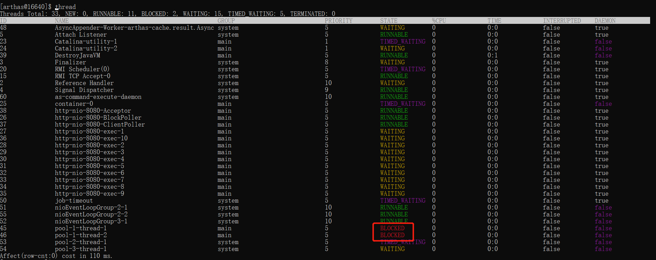Select the Catalina-utility-1 thread name
656x260 pixels.
86,41
